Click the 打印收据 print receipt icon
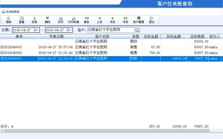 (x=74, y=20)
